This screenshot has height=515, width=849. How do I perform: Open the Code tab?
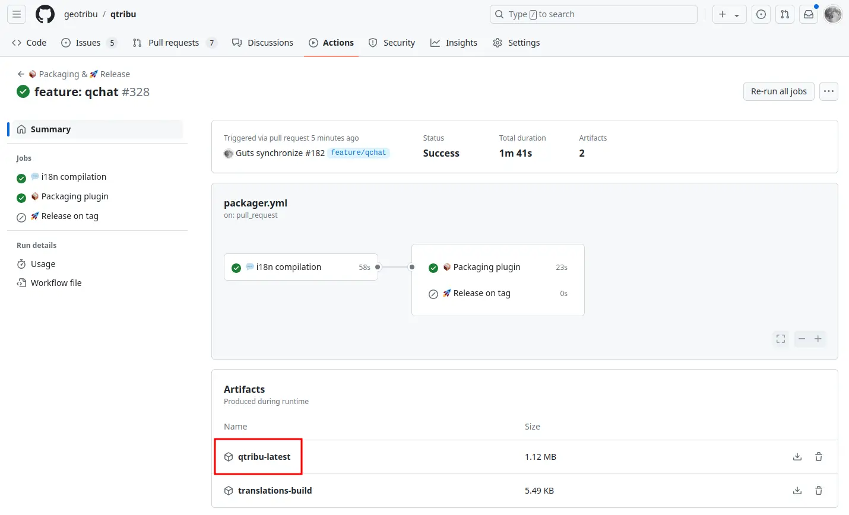coord(29,43)
